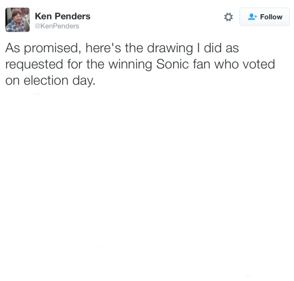294x281 pixels.
Task: Click the word 'Sonic' in the tweet
Action: click(172, 64)
